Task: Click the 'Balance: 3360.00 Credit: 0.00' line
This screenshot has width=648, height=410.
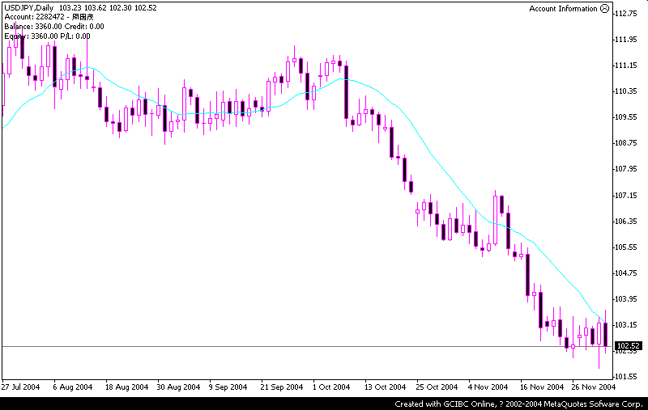Action: [54, 27]
